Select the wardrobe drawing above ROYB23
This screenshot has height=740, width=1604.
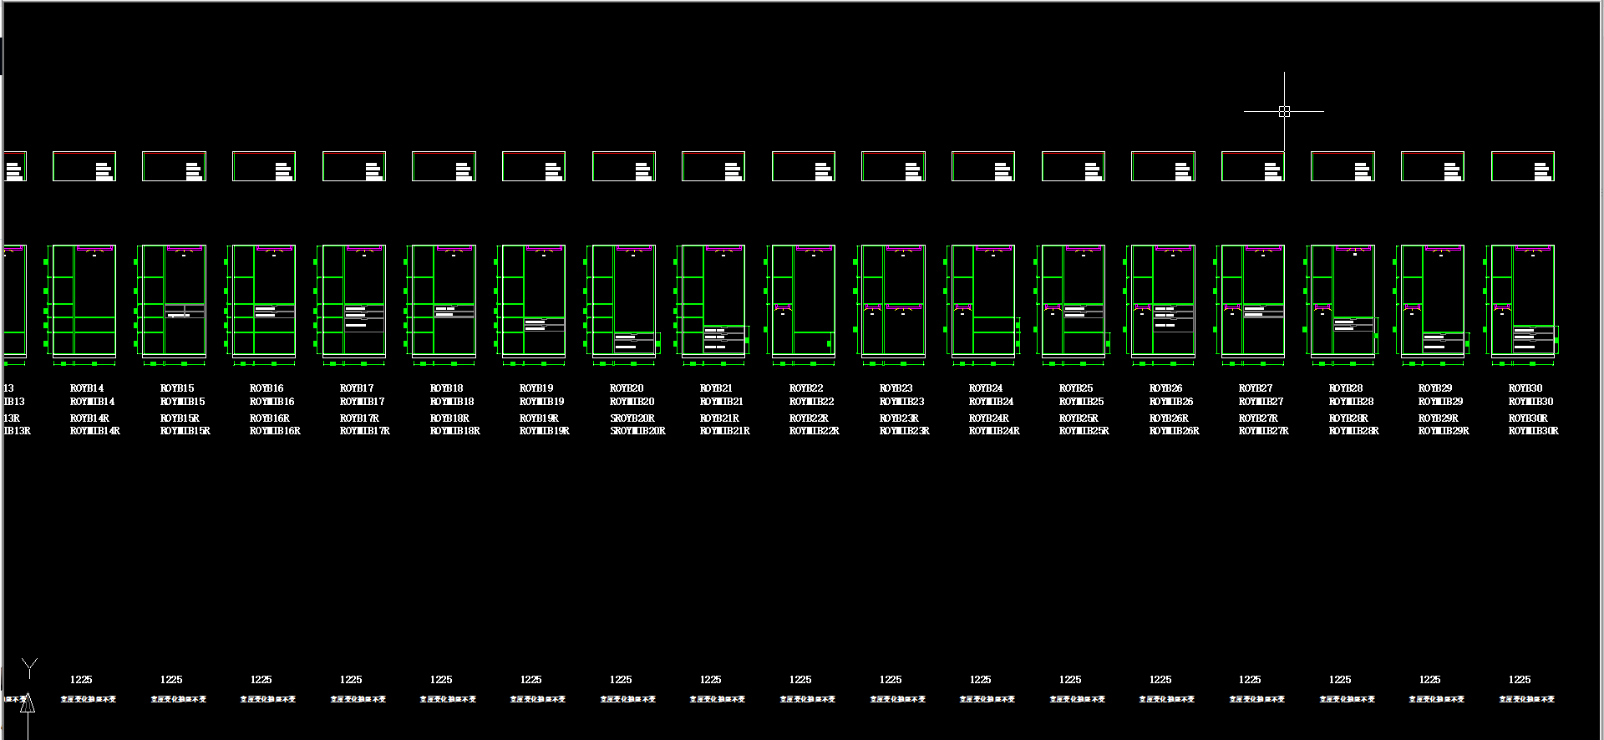[893, 301]
